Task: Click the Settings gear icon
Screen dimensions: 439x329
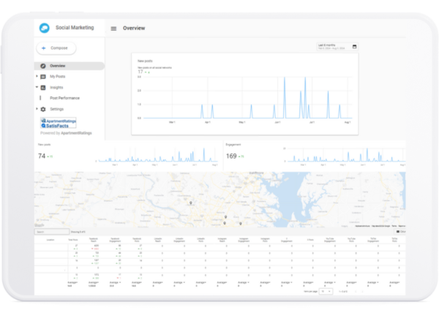Action: [42, 109]
